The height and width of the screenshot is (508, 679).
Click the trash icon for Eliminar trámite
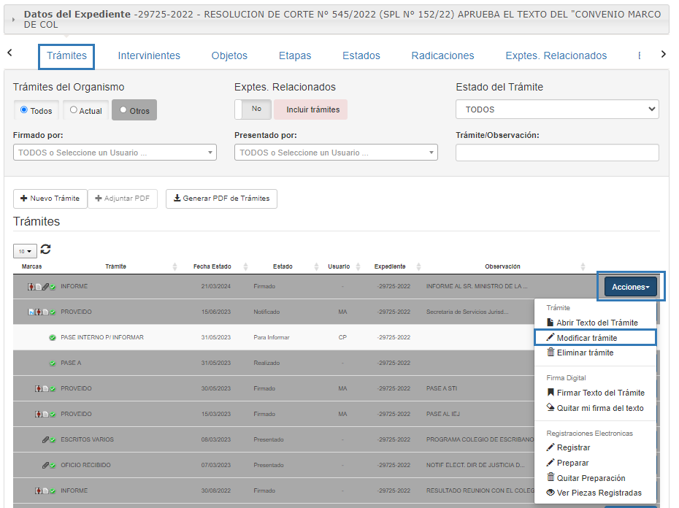click(551, 353)
